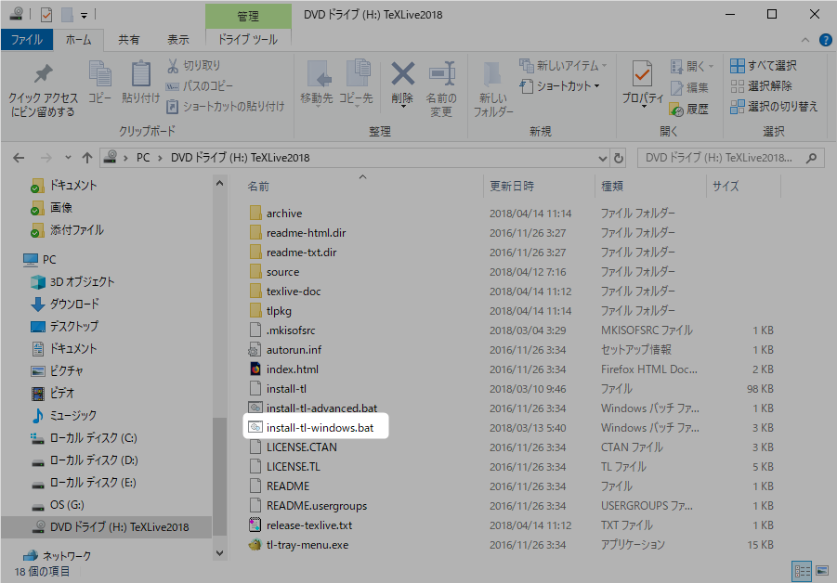The height and width of the screenshot is (583, 837).
Task: Click the Delete (削除) X icon
Action: [402, 83]
